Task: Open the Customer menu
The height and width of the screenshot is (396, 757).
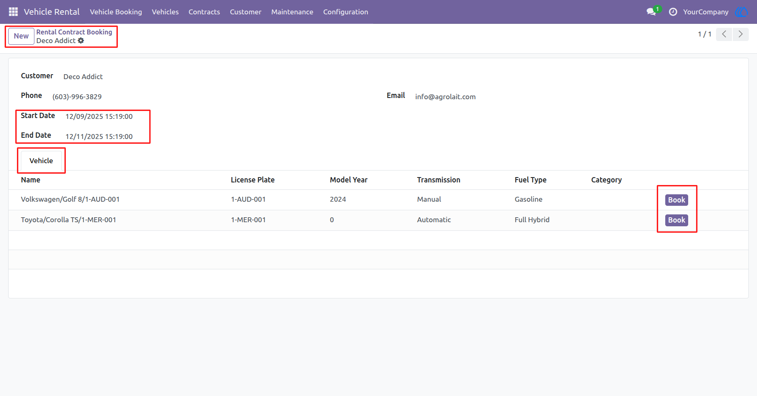Action: (x=245, y=12)
